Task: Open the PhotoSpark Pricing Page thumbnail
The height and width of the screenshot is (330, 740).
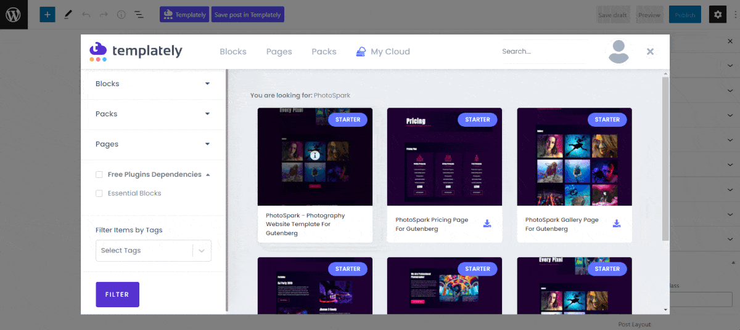Action: pyautogui.click(x=445, y=157)
